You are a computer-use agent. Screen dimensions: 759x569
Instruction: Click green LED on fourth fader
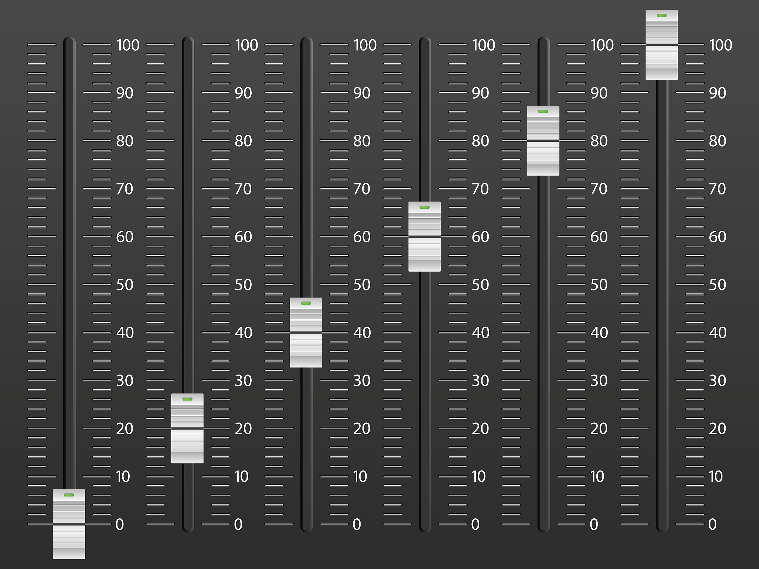coord(424,207)
